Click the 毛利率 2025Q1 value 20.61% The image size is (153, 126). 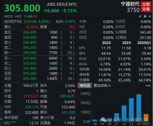(145, 69)
